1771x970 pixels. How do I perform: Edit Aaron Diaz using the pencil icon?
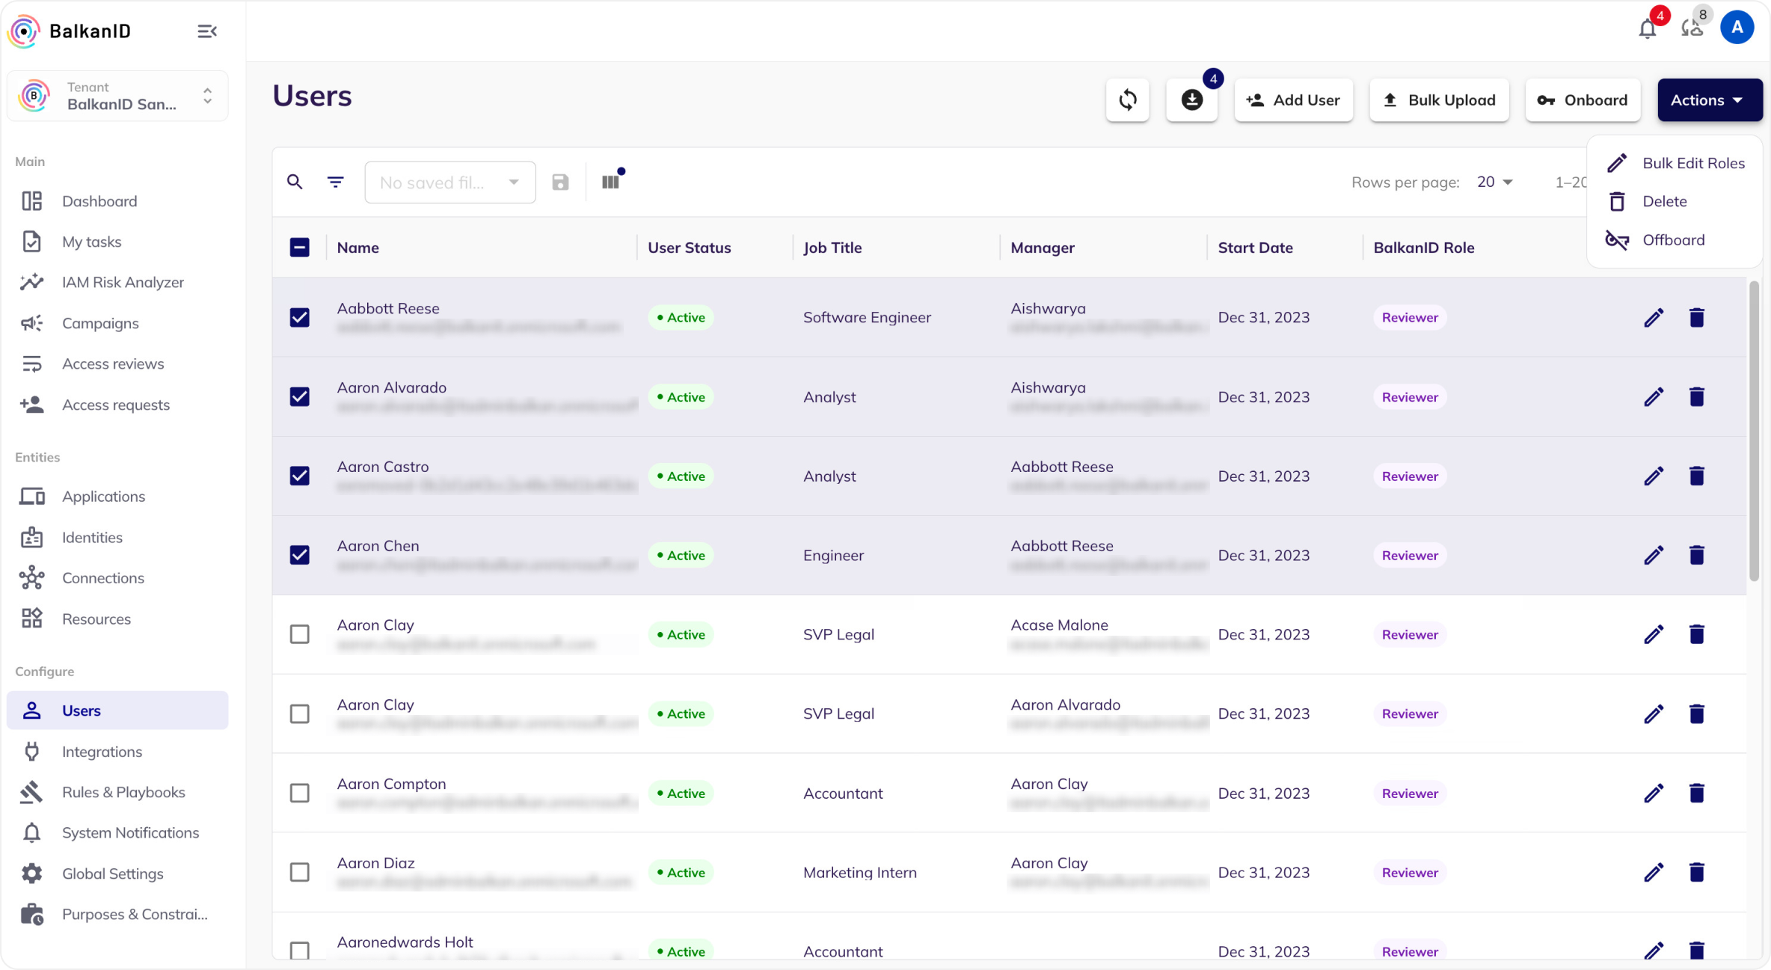(x=1654, y=872)
